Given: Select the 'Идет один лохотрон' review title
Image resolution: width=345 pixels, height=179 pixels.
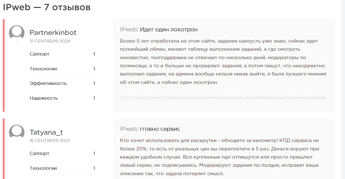Looking at the screenshot, I should tap(169, 30).
